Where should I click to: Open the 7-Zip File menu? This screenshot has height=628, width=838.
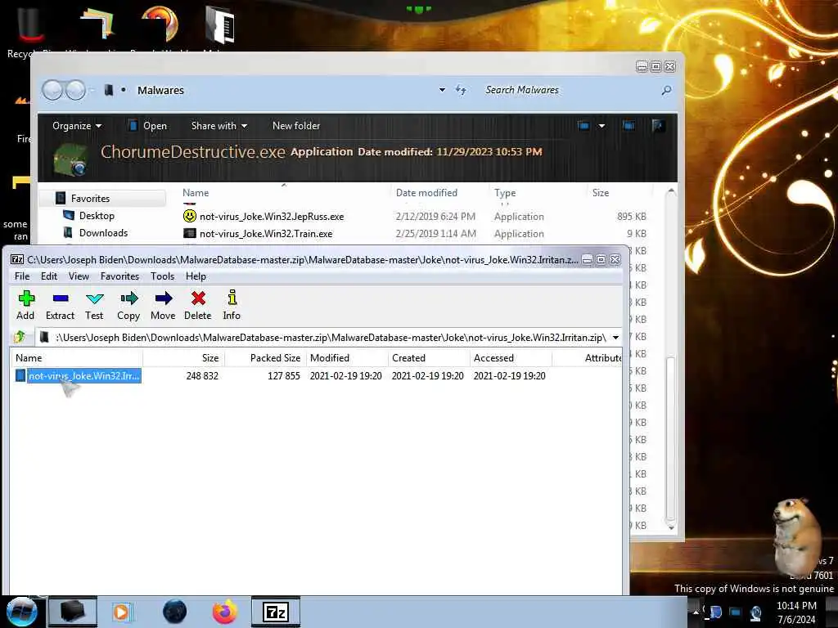tap(22, 276)
